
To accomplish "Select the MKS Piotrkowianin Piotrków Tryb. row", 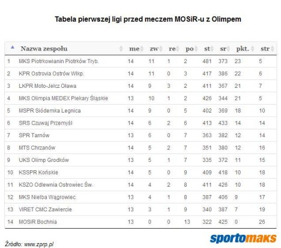I will pyautogui.click(x=140, y=61).
